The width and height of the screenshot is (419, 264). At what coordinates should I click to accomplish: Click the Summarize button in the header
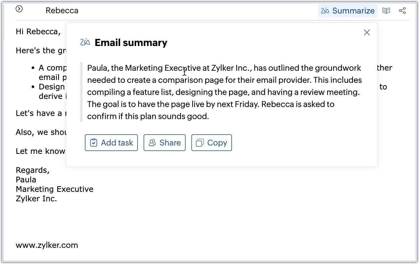click(x=348, y=11)
